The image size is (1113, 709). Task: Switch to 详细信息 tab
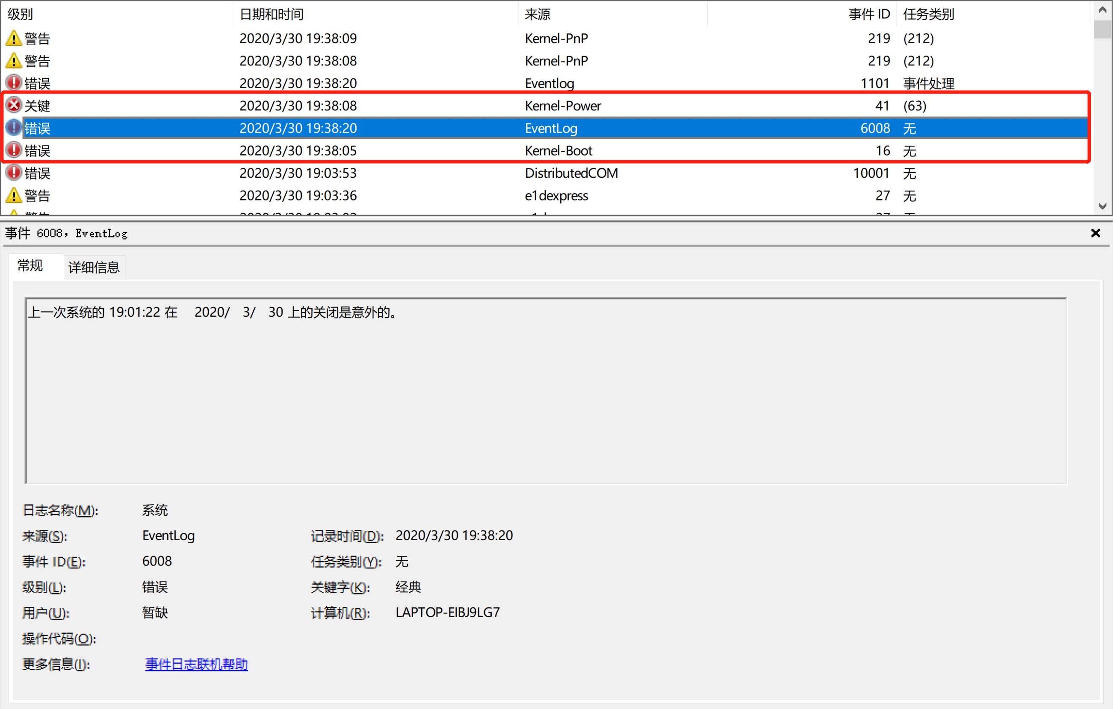(x=94, y=267)
